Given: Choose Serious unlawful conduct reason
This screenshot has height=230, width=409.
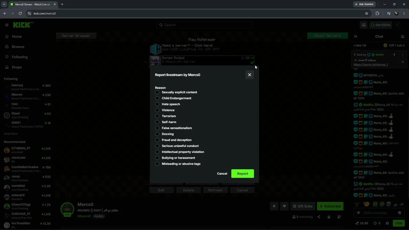Looking at the screenshot, I should coord(157,146).
